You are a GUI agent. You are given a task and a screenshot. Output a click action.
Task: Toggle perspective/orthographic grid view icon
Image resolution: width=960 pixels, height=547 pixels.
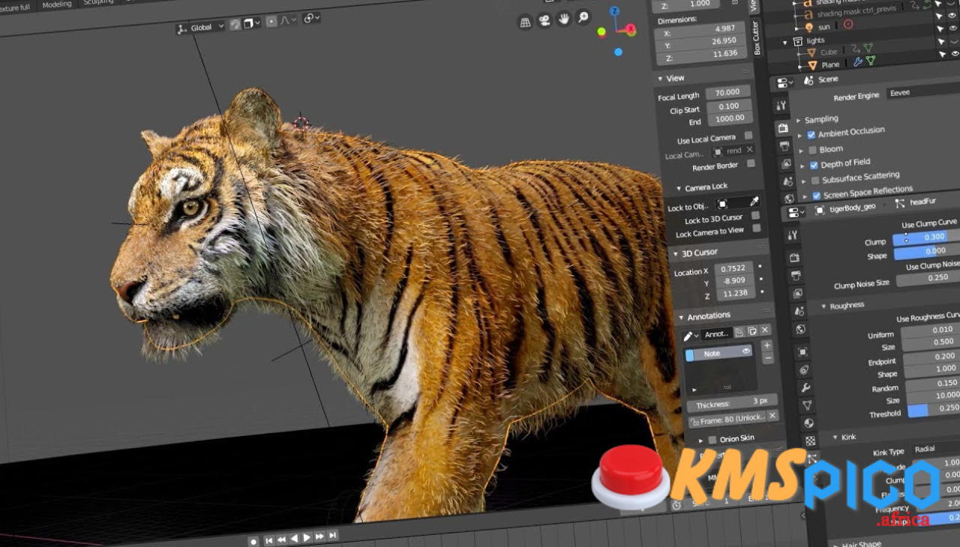(526, 22)
